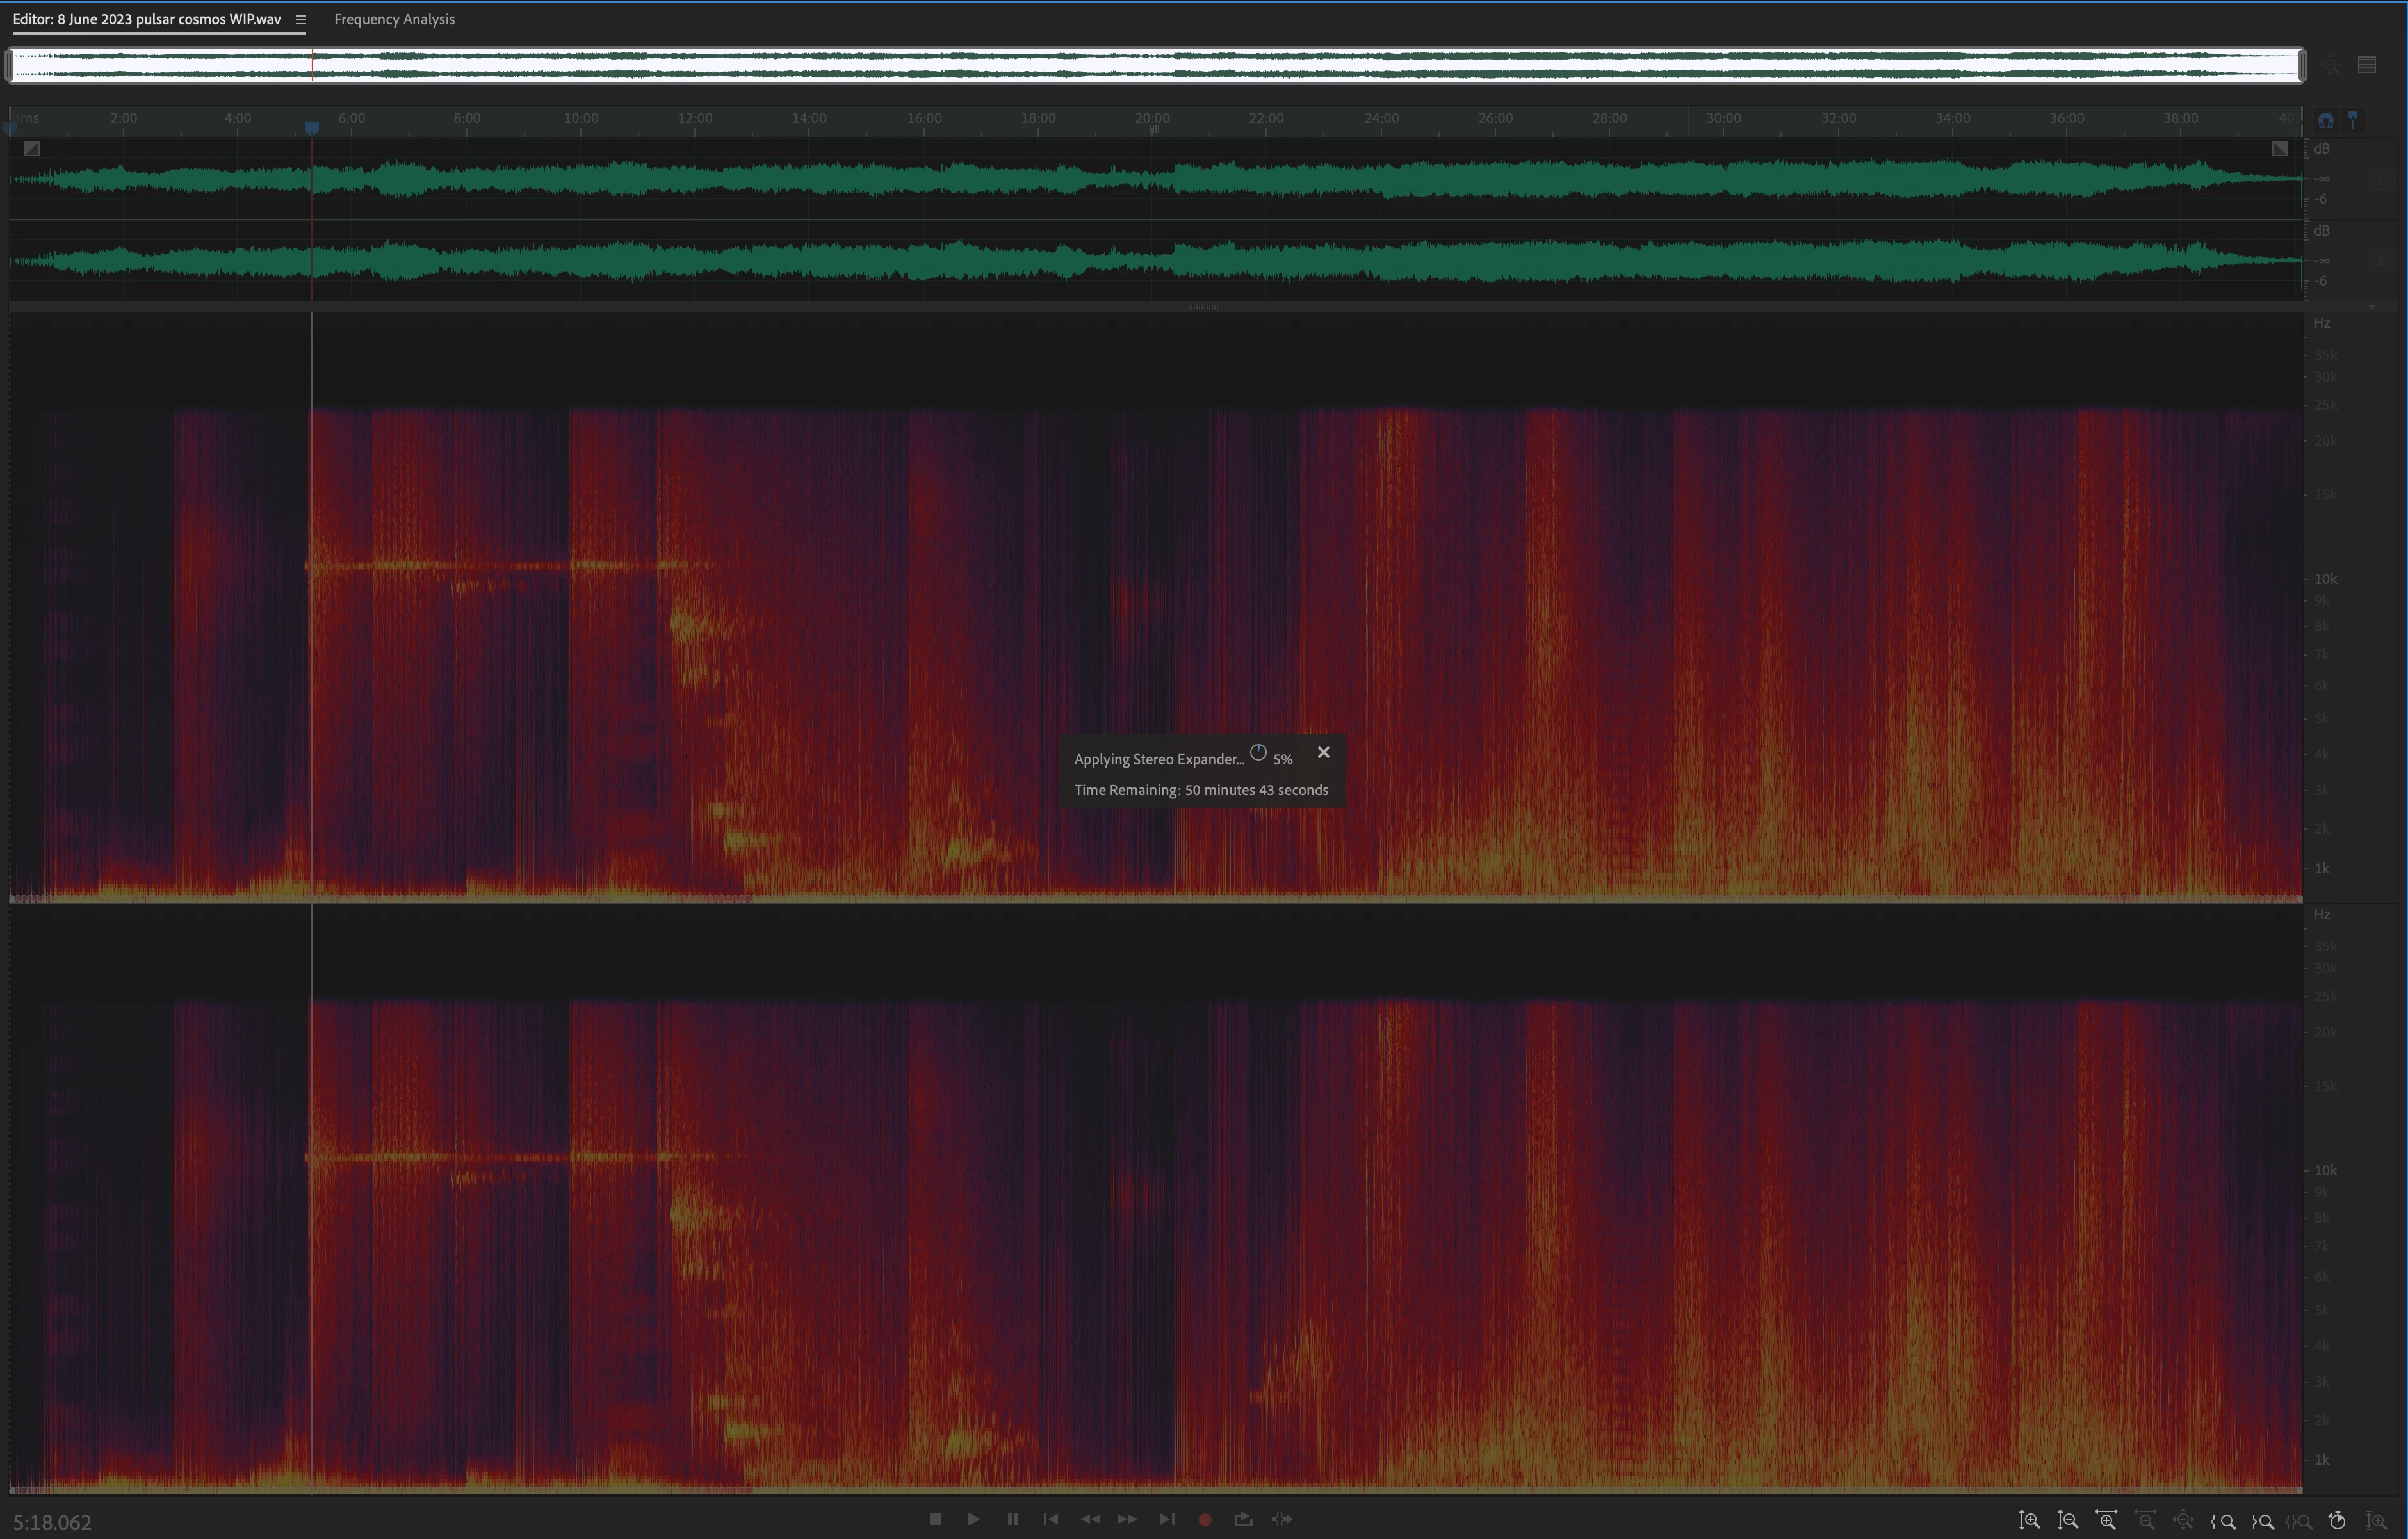Zoom to selection Out Point

click(x=2263, y=1521)
